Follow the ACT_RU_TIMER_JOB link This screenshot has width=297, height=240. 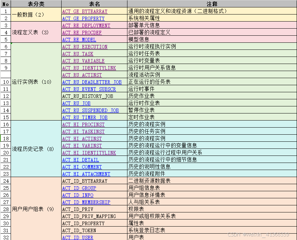[85, 117]
